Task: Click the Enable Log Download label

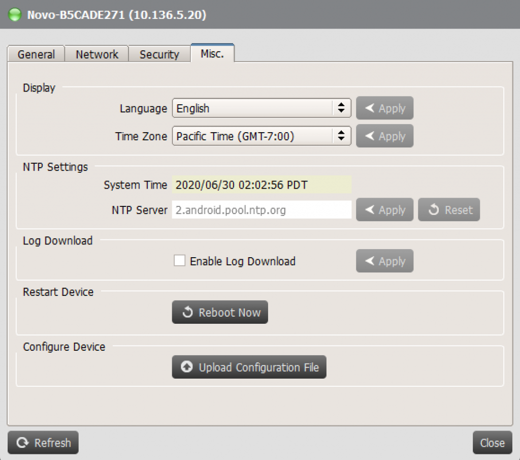Action: click(242, 261)
